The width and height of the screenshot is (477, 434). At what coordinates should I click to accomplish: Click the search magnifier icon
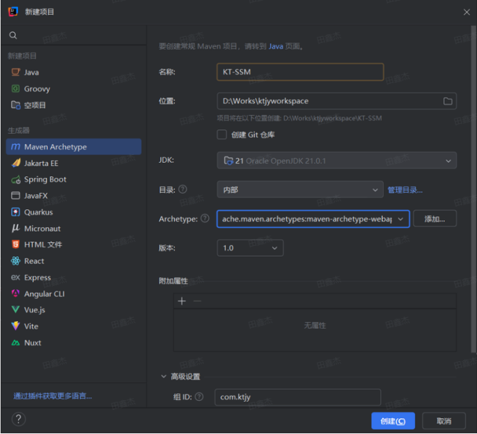coord(12,35)
